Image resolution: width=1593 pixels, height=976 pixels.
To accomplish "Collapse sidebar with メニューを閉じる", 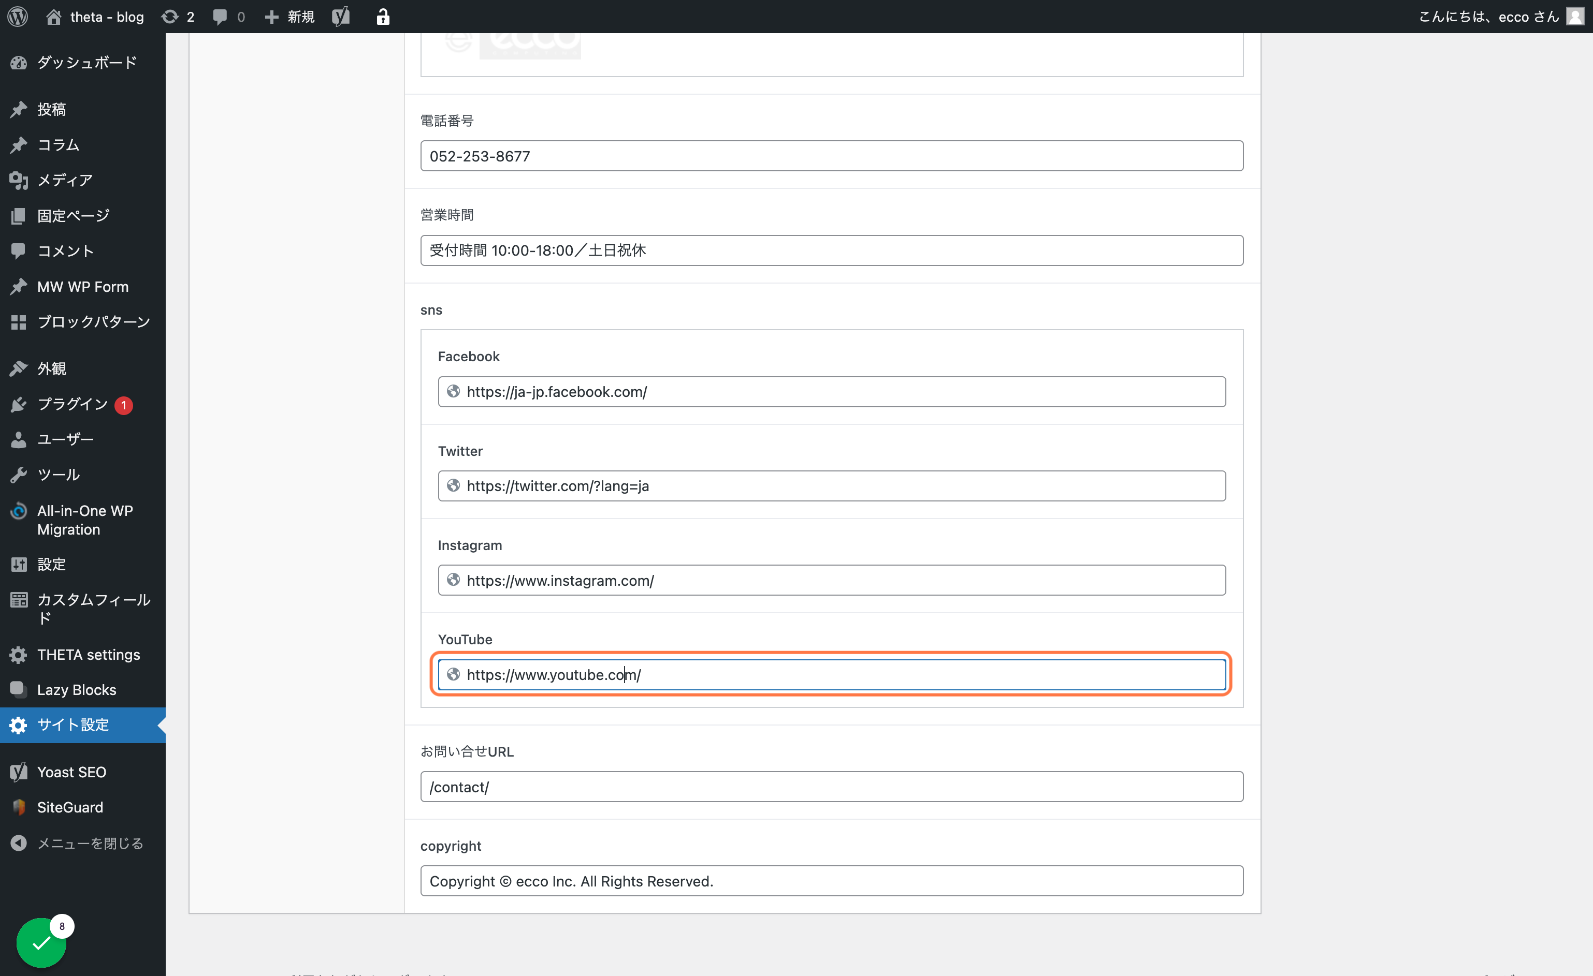I will [x=83, y=843].
